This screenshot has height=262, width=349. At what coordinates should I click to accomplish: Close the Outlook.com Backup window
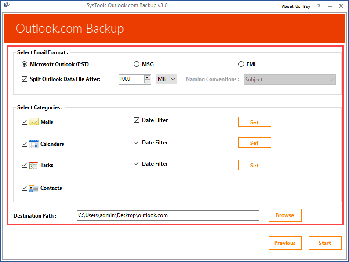(341, 6)
